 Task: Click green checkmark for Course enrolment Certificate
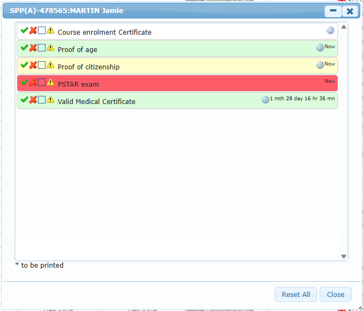point(24,30)
